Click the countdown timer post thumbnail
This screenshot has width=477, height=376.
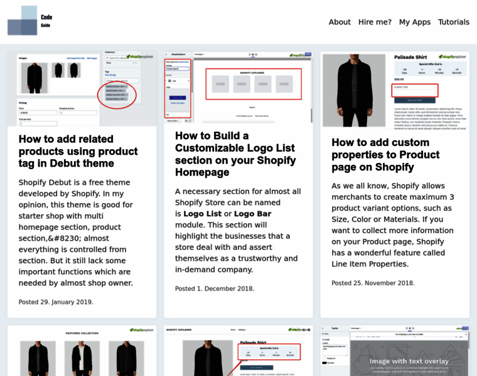238,351
